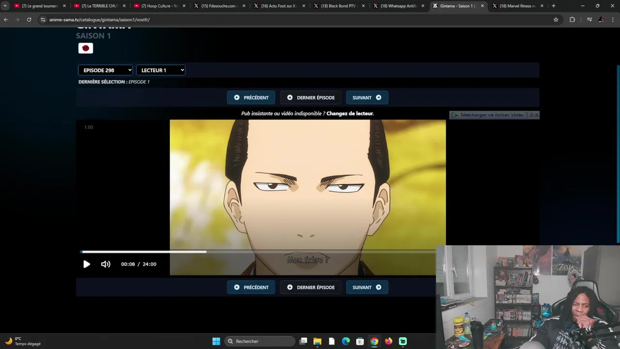Go to SUIVANT episode above video
The height and width of the screenshot is (349, 620).
point(367,97)
